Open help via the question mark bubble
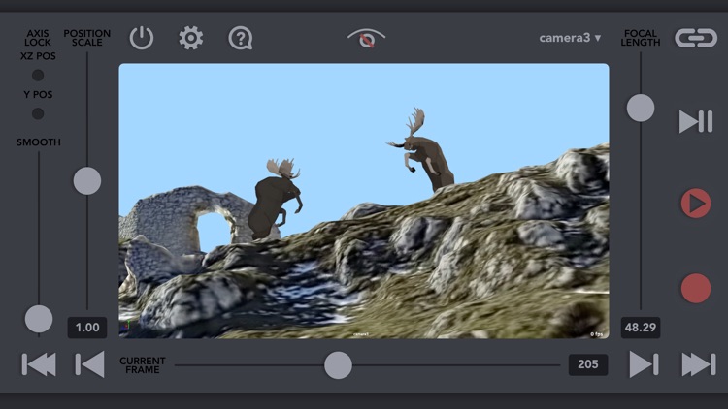Viewport: 728px width, 409px height. [x=241, y=38]
